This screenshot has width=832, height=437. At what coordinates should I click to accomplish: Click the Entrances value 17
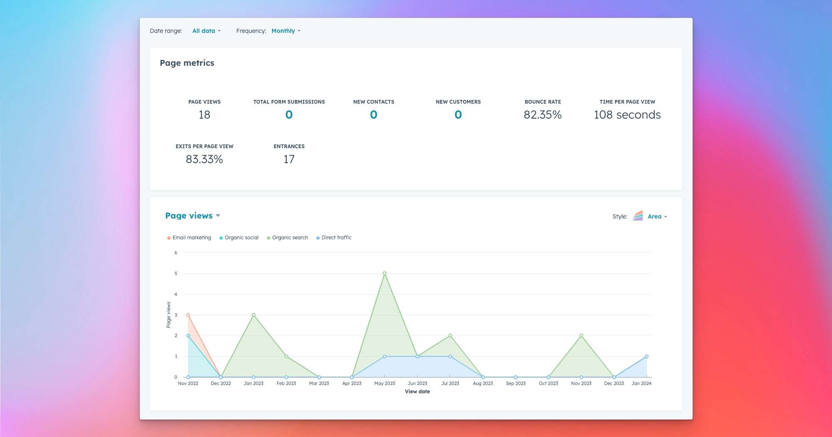pyautogui.click(x=289, y=159)
